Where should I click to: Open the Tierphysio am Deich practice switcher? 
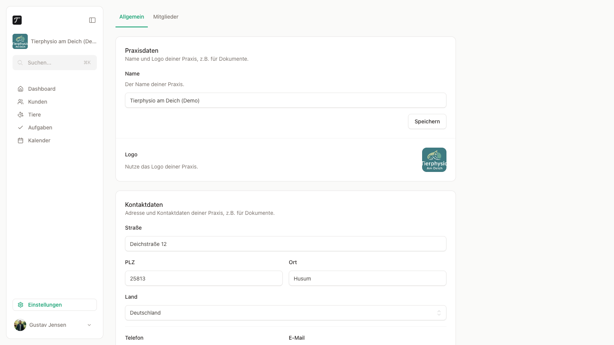click(55, 41)
